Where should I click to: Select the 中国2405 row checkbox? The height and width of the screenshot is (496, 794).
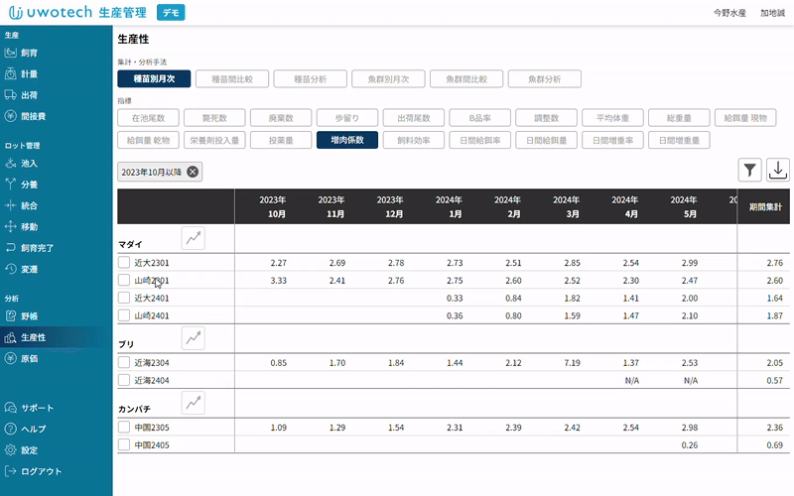pos(124,445)
